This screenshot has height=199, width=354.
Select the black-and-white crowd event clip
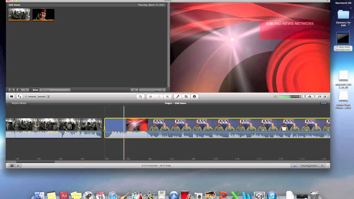point(19,14)
